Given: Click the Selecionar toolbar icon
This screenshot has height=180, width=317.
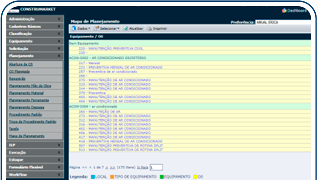Looking at the screenshot, I should click(96, 28).
